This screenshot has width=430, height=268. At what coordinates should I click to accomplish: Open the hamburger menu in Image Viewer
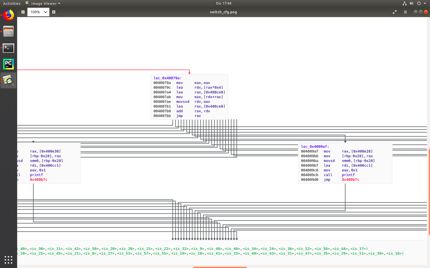[x=405, y=12]
